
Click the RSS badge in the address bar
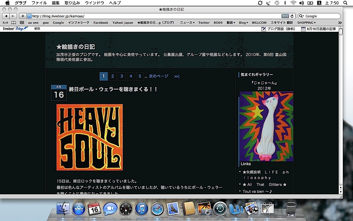(x=285, y=16)
